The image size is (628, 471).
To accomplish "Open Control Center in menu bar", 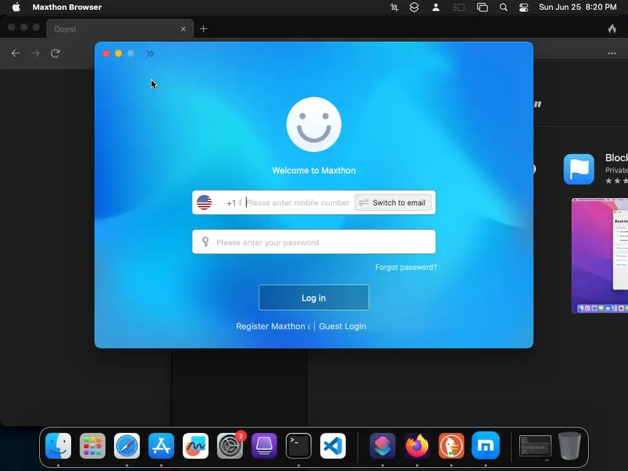I will 524,7.
